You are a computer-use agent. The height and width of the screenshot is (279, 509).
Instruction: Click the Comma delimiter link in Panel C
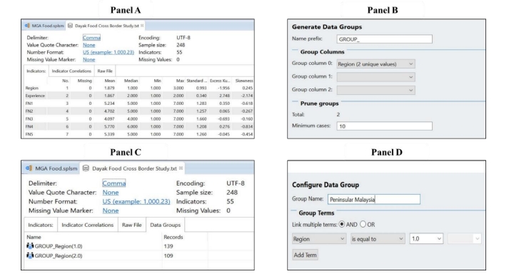[x=114, y=183]
